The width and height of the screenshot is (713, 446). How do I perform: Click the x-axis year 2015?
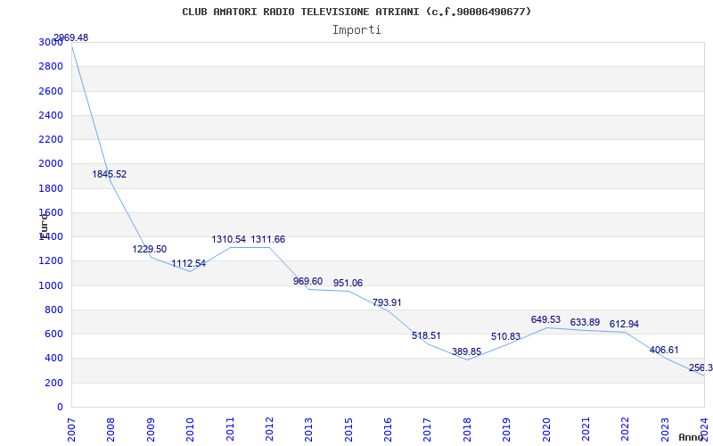(x=348, y=429)
